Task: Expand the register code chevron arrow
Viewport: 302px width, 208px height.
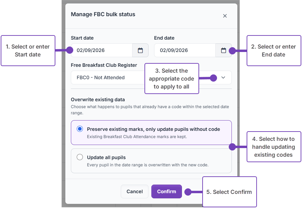Action: click(x=223, y=77)
